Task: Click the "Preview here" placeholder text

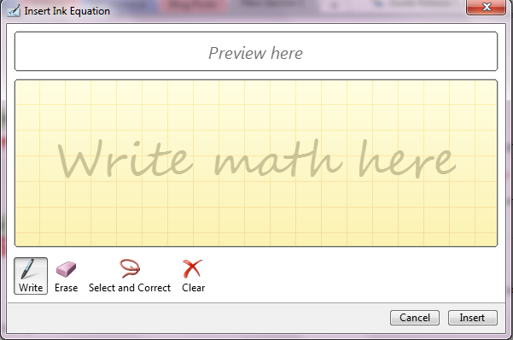Action: tap(255, 53)
